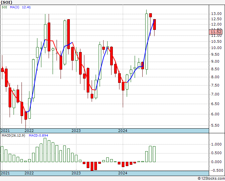Click the 12.00 price axis label

point(216,24)
